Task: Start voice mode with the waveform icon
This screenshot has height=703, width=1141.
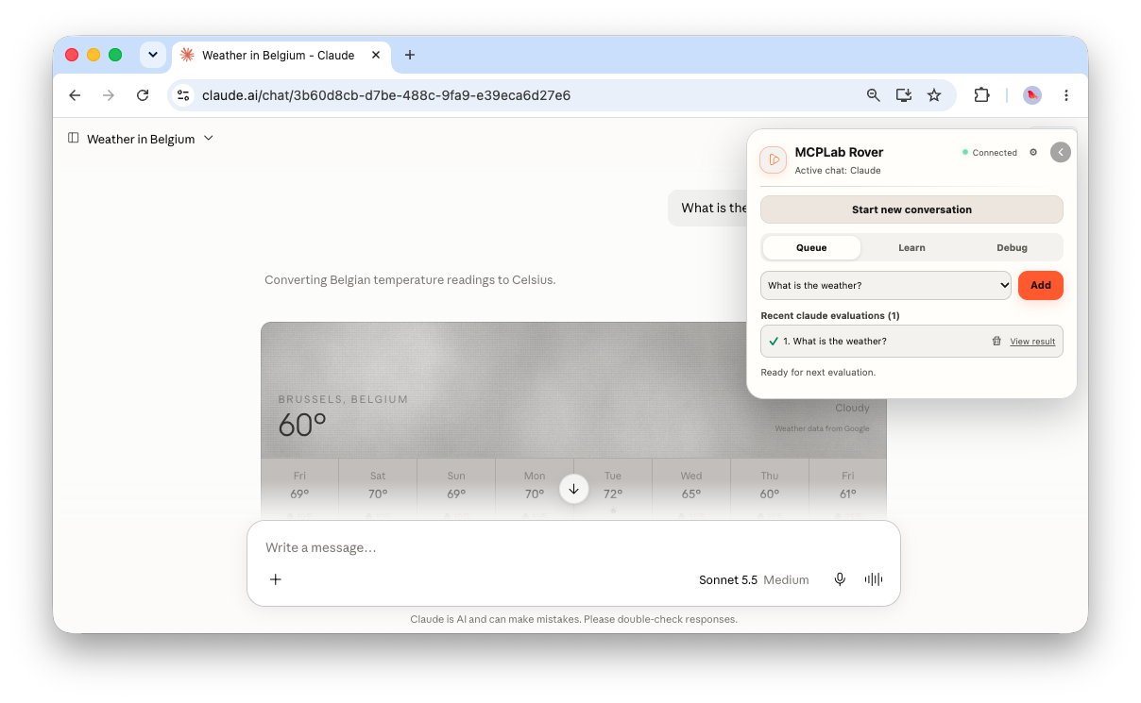Action: coord(874,579)
